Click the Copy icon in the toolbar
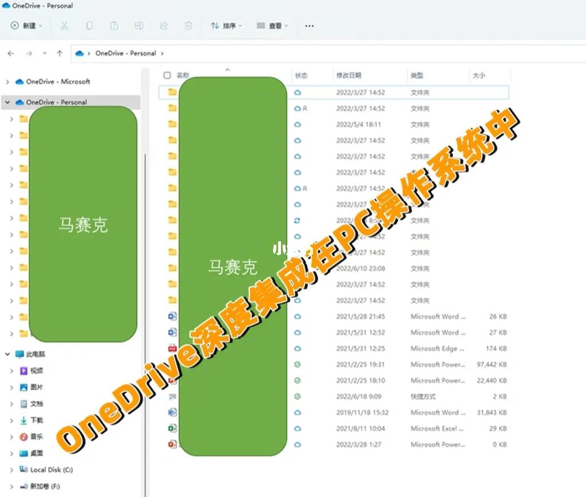586x497 pixels. [x=89, y=25]
